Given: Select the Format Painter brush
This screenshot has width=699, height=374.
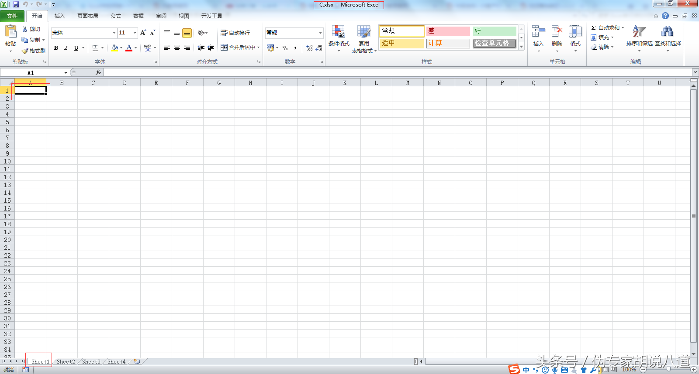Looking at the screenshot, I should tap(25, 51).
